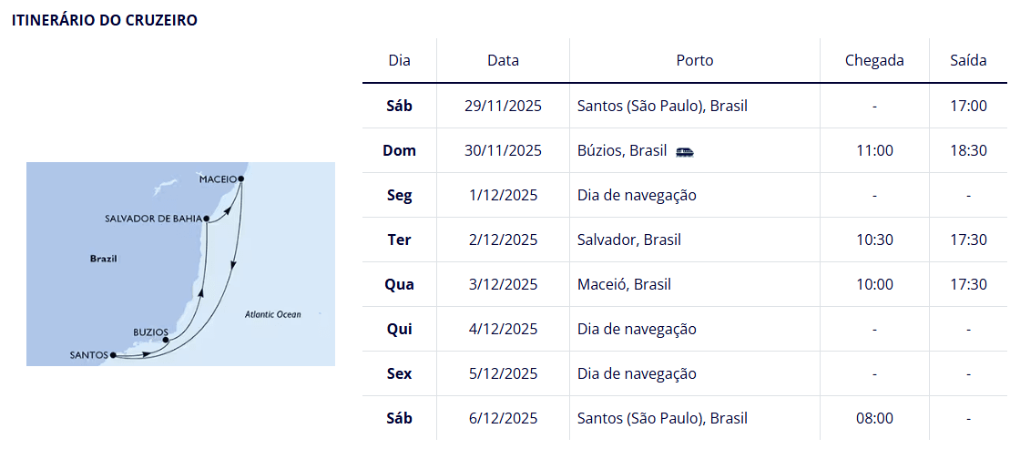Click the Maceio port dot on map
The height and width of the screenshot is (449, 1010).
(x=241, y=179)
